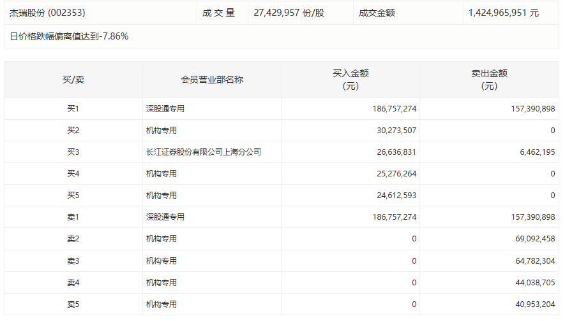Click the 卖出金额 (元) column header
565x321 pixels.
click(489, 80)
